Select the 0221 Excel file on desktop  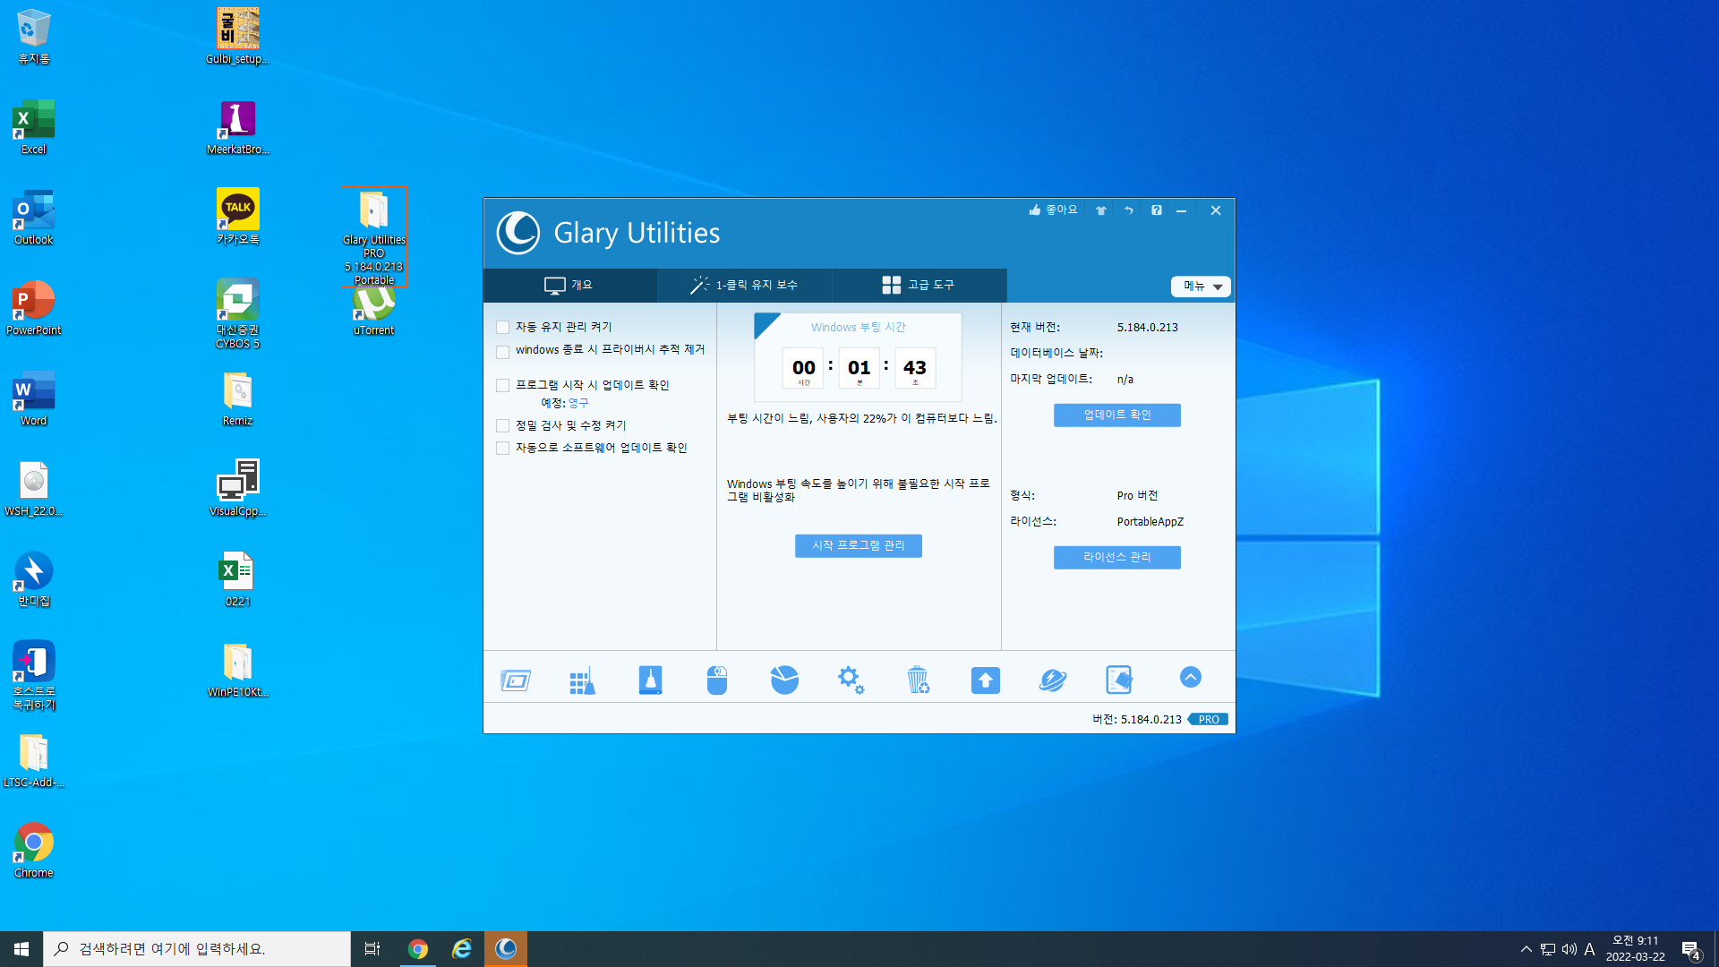click(x=238, y=578)
